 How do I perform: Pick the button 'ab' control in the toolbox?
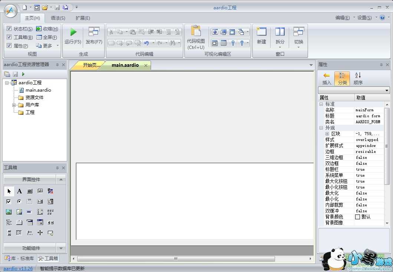30,191
